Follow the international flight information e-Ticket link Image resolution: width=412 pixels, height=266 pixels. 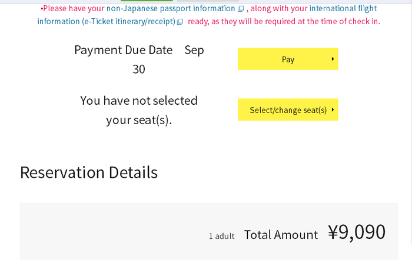(x=106, y=21)
